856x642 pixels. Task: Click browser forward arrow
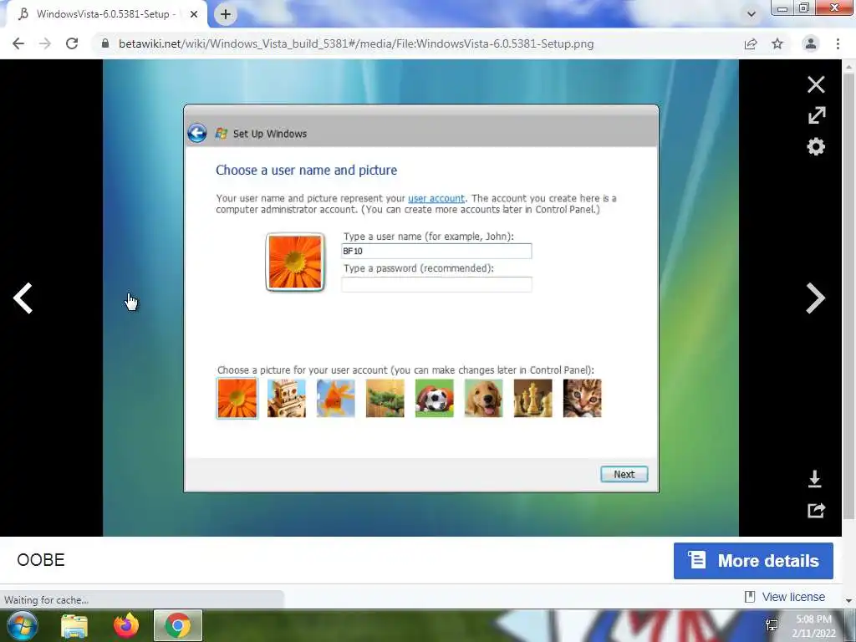45,43
